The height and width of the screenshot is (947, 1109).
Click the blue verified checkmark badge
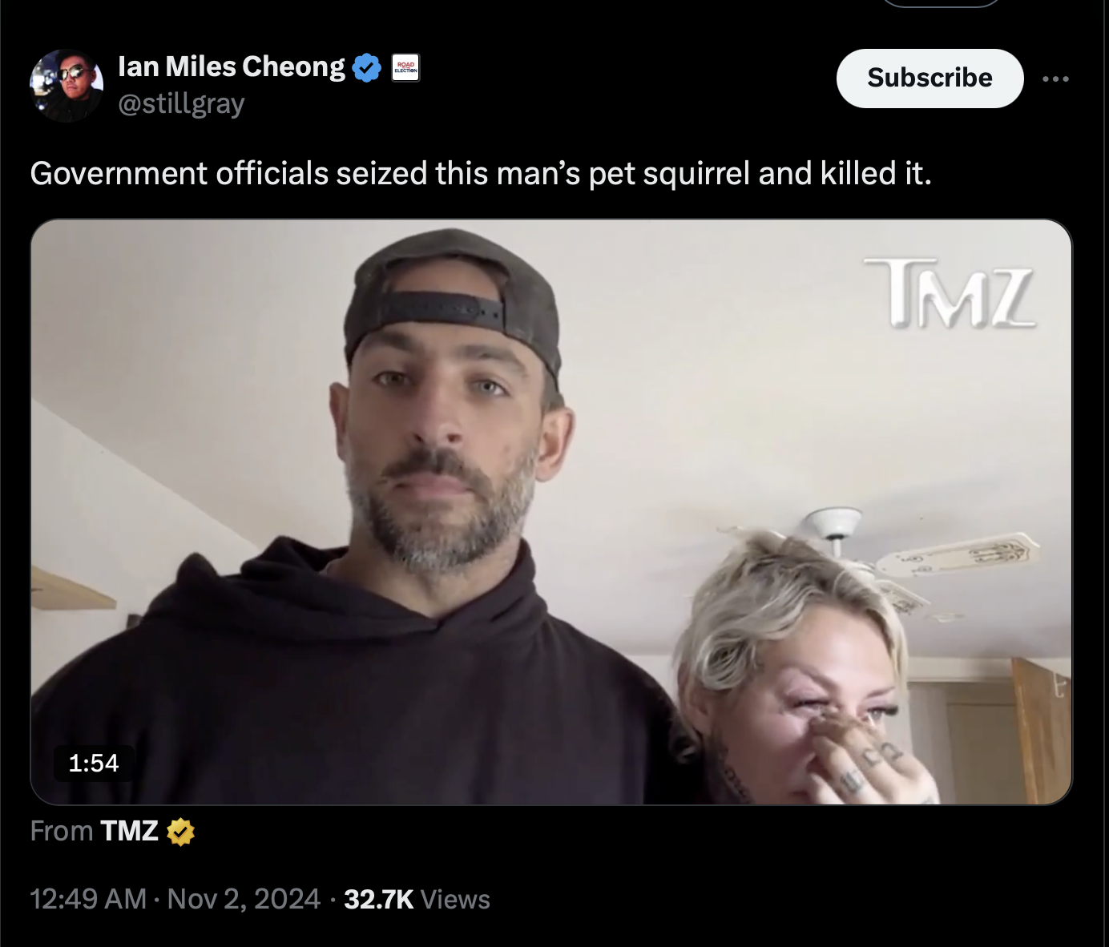point(366,67)
